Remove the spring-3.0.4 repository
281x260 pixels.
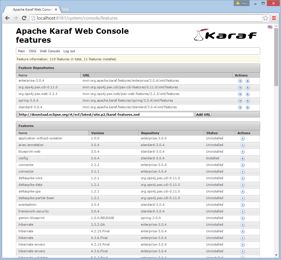click(x=248, y=101)
